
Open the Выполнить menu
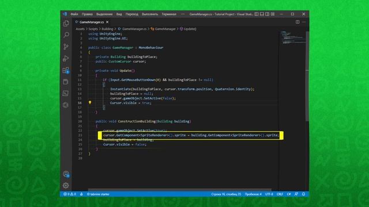[150, 14]
